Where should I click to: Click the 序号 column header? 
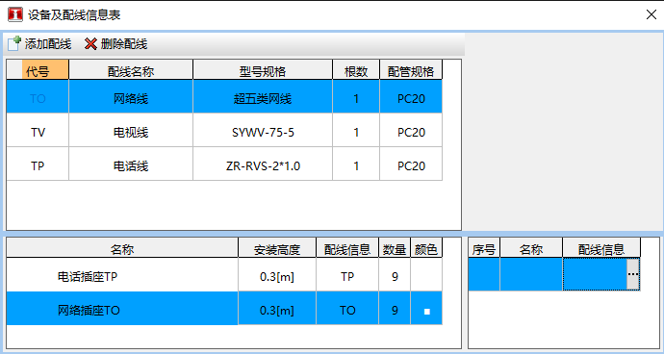(x=484, y=248)
